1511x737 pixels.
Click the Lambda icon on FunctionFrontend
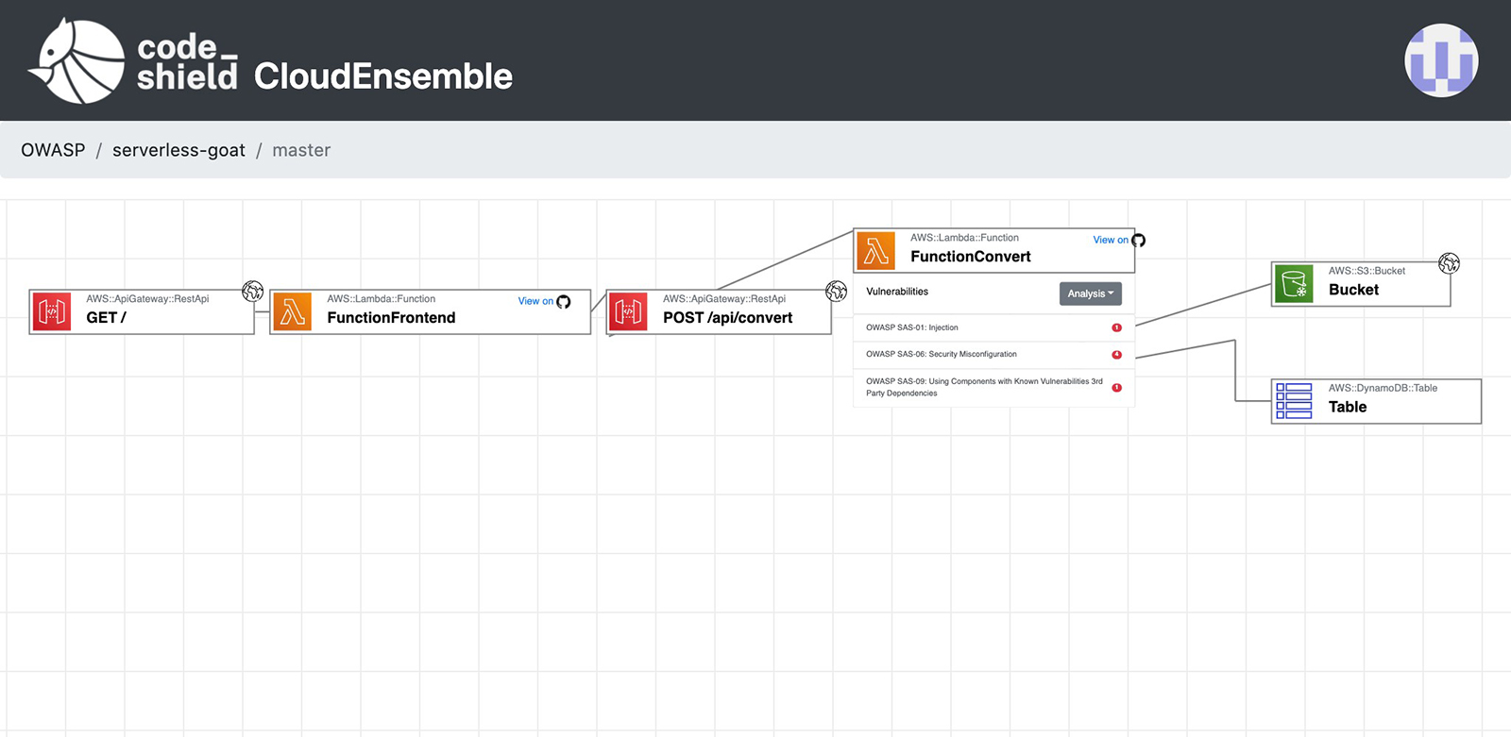point(292,311)
